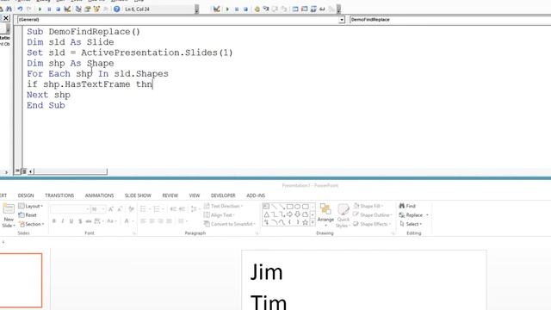Toggle Breakpoint hand icon in VBA debug toolbar
Viewport: 551px width, 310px height.
pyautogui.click(x=257, y=9)
